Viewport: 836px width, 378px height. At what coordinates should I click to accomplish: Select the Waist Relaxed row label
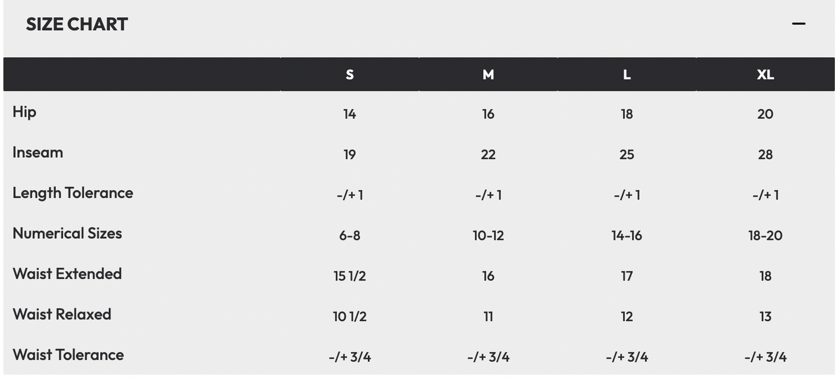point(62,314)
